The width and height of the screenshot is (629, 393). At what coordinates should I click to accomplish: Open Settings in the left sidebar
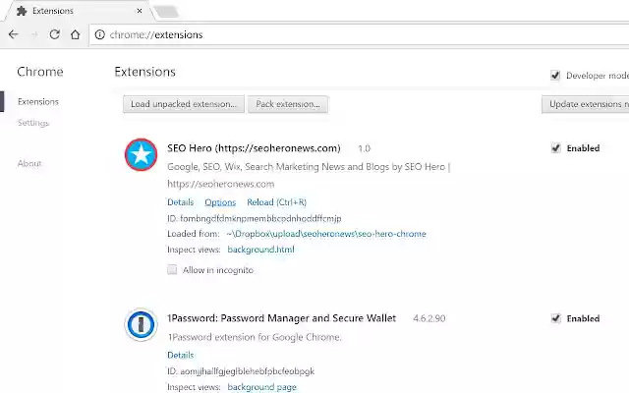coord(33,123)
